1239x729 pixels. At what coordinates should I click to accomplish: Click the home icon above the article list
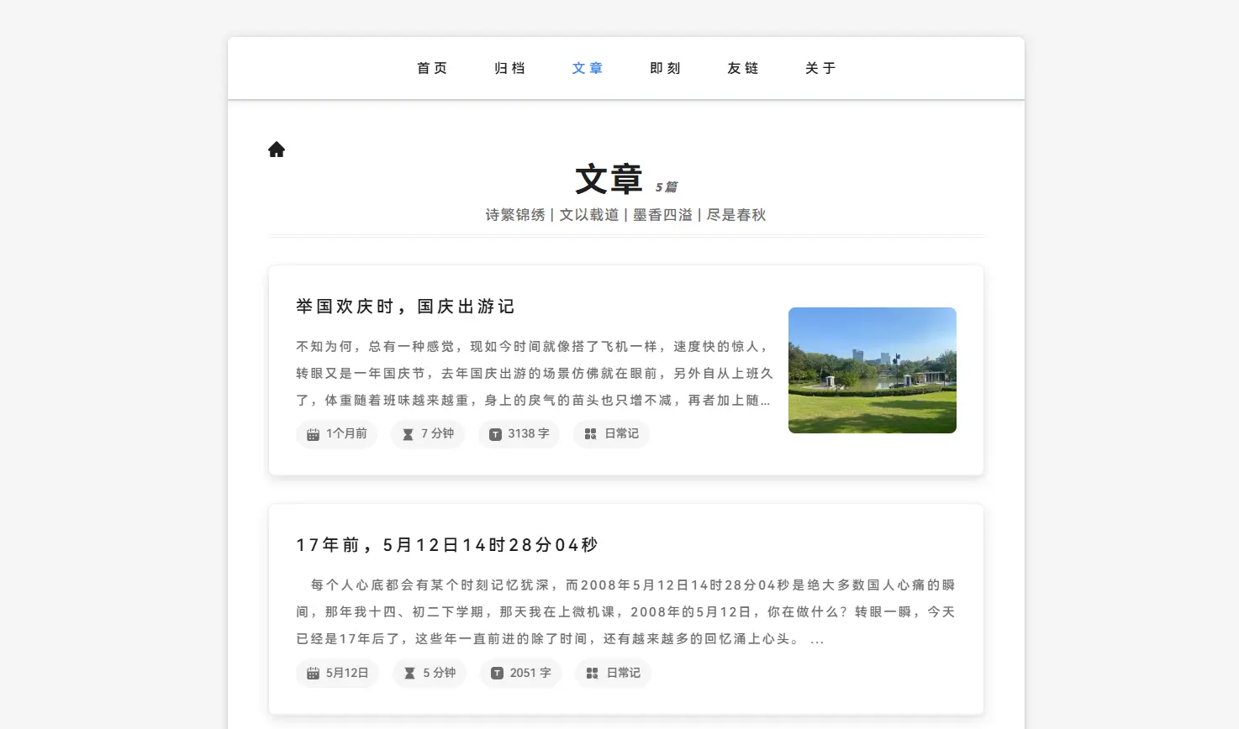pos(277,149)
